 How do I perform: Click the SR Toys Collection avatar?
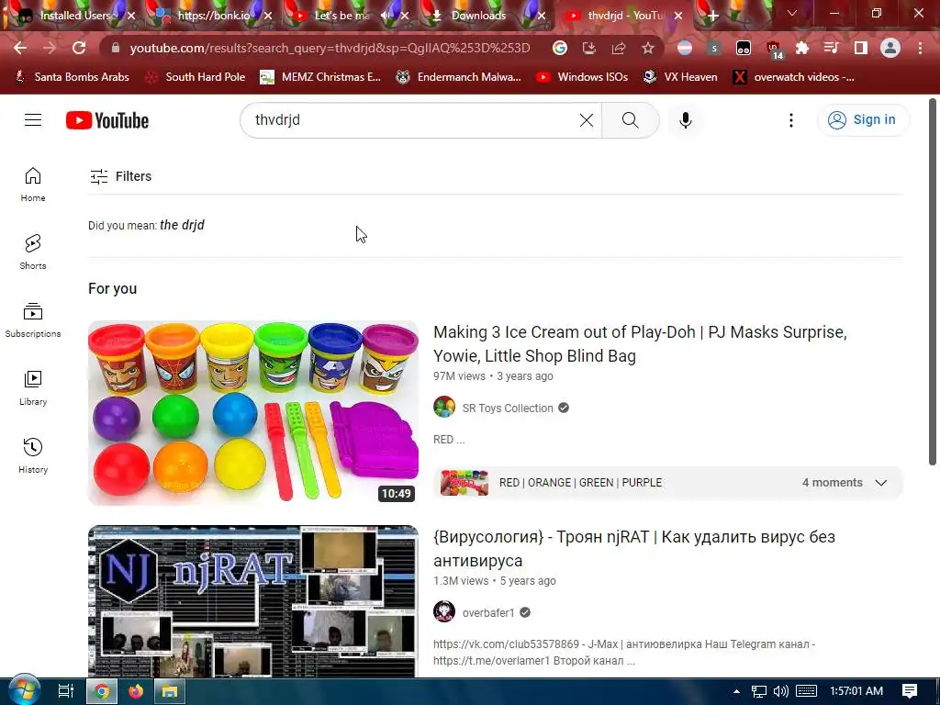444,407
